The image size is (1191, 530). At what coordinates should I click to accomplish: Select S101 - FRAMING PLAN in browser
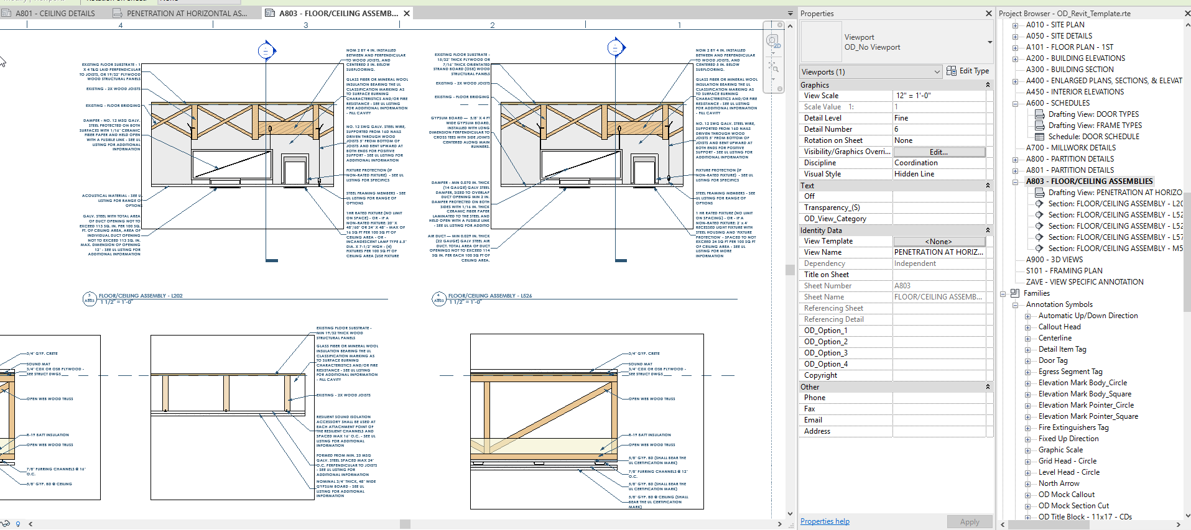click(x=1064, y=271)
